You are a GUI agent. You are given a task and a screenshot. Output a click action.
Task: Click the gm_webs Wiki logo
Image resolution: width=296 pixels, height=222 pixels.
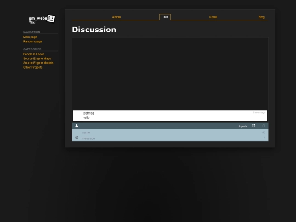42,19
